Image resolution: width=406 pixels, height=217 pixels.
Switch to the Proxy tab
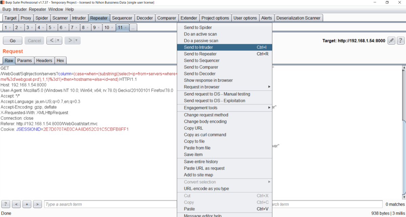(26, 18)
